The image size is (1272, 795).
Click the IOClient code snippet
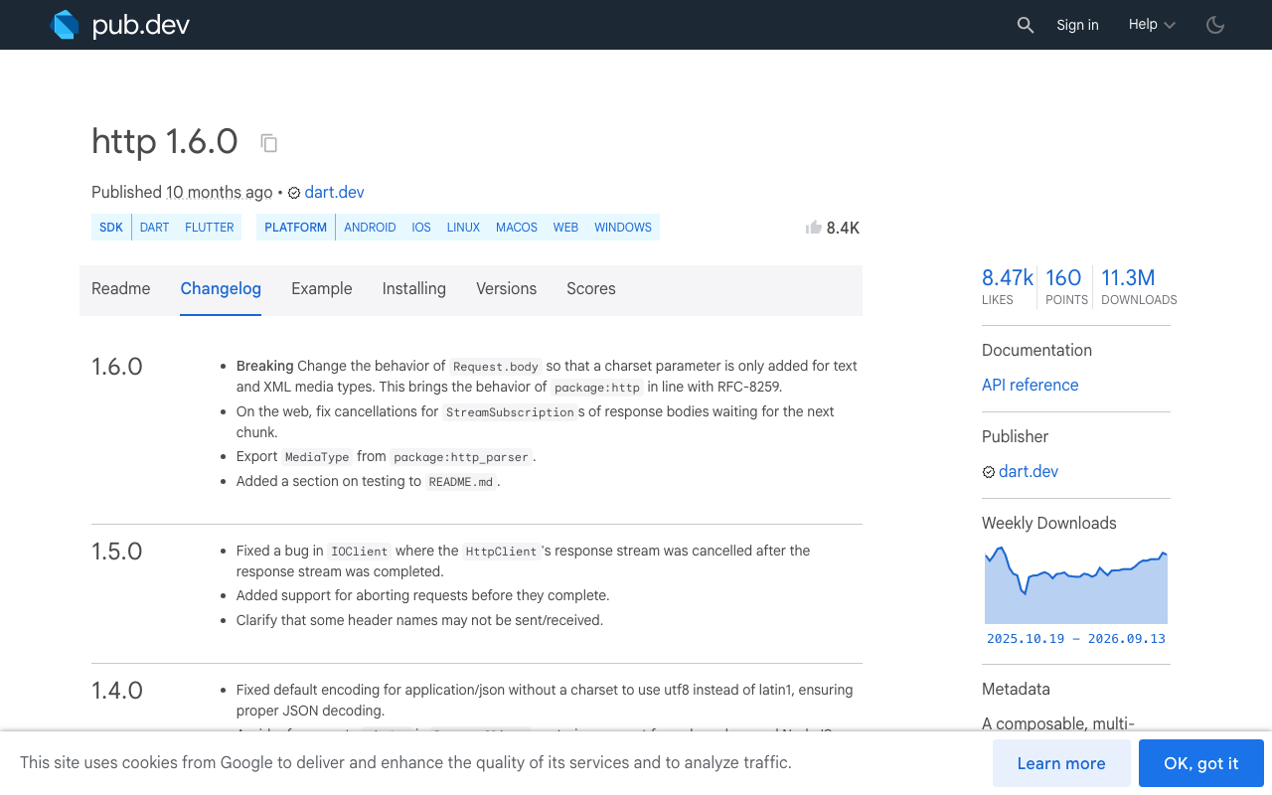360,552
